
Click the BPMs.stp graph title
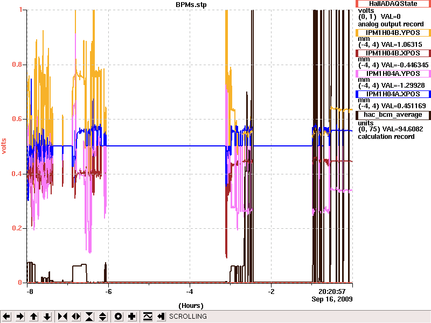(x=191, y=5)
